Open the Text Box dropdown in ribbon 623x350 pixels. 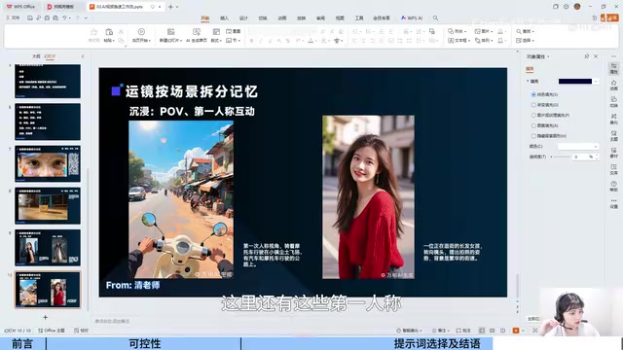pyautogui.click(x=458, y=41)
